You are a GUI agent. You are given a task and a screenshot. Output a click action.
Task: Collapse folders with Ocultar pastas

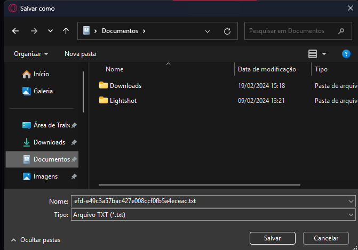click(x=35, y=240)
